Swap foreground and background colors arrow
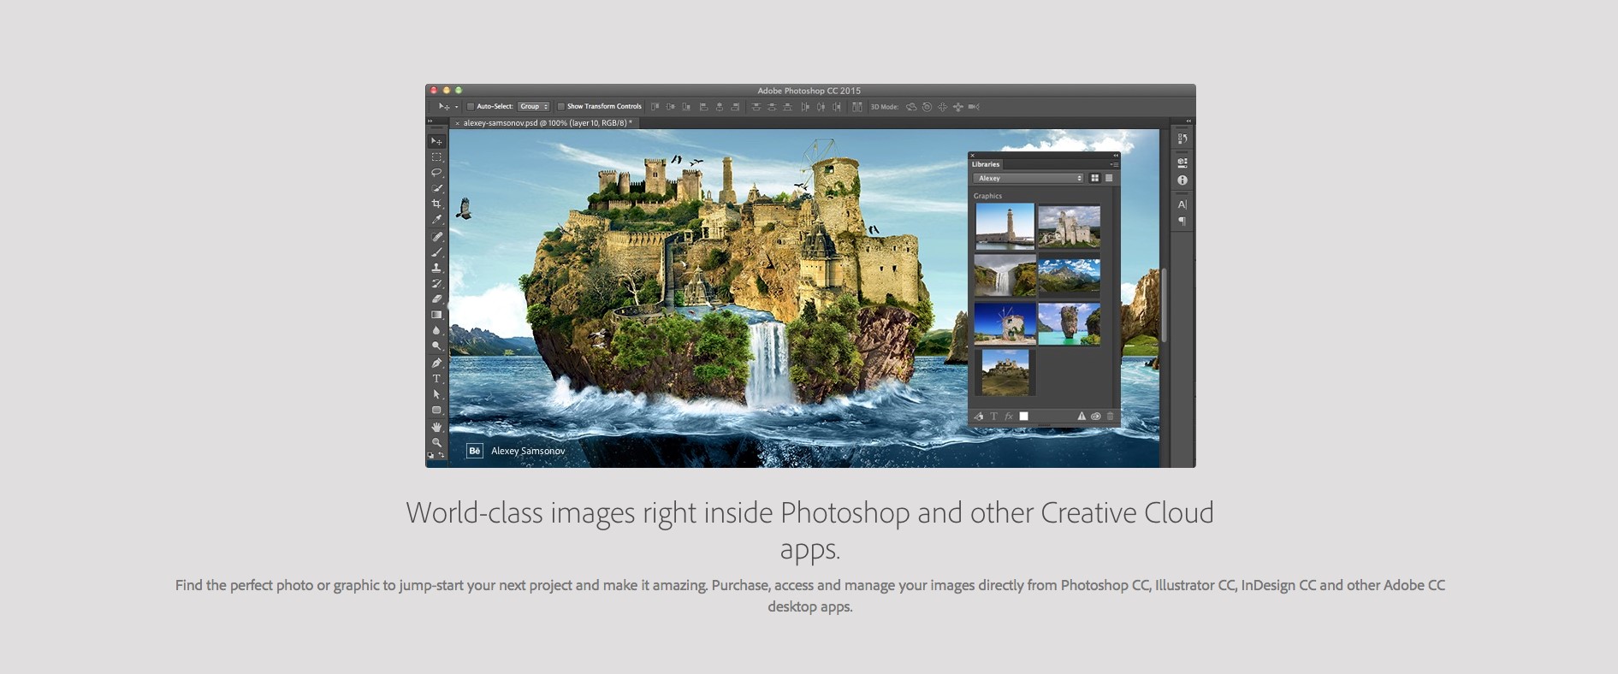The image size is (1618, 674). click(442, 455)
